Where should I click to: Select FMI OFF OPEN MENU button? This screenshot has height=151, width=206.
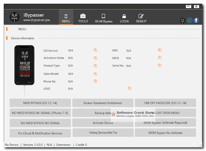click(165, 113)
